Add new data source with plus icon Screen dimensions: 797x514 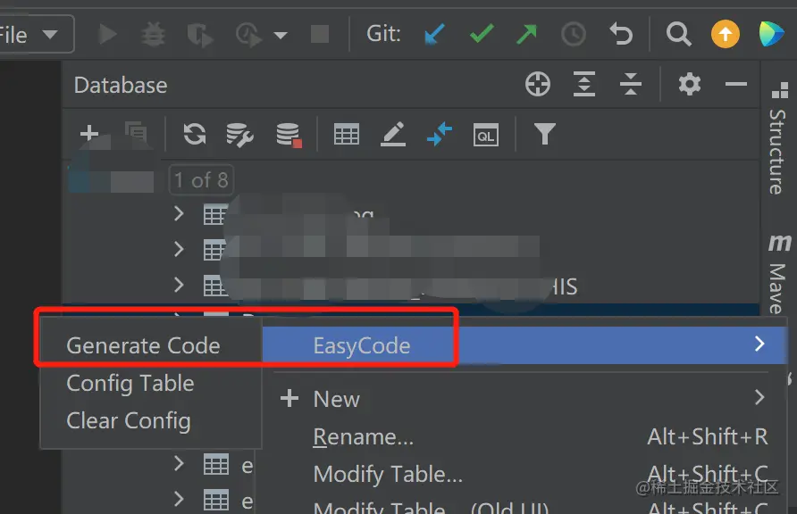click(x=89, y=133)
